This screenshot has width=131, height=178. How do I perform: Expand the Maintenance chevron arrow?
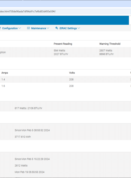coord(48,28)
